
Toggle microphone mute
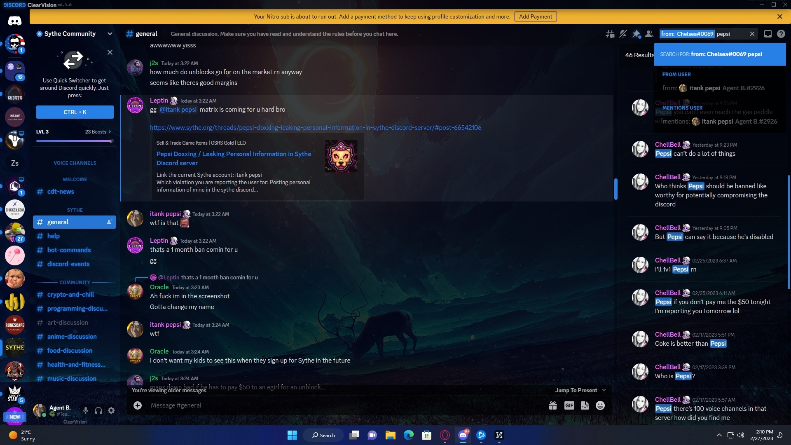click(x=85, y=410)
